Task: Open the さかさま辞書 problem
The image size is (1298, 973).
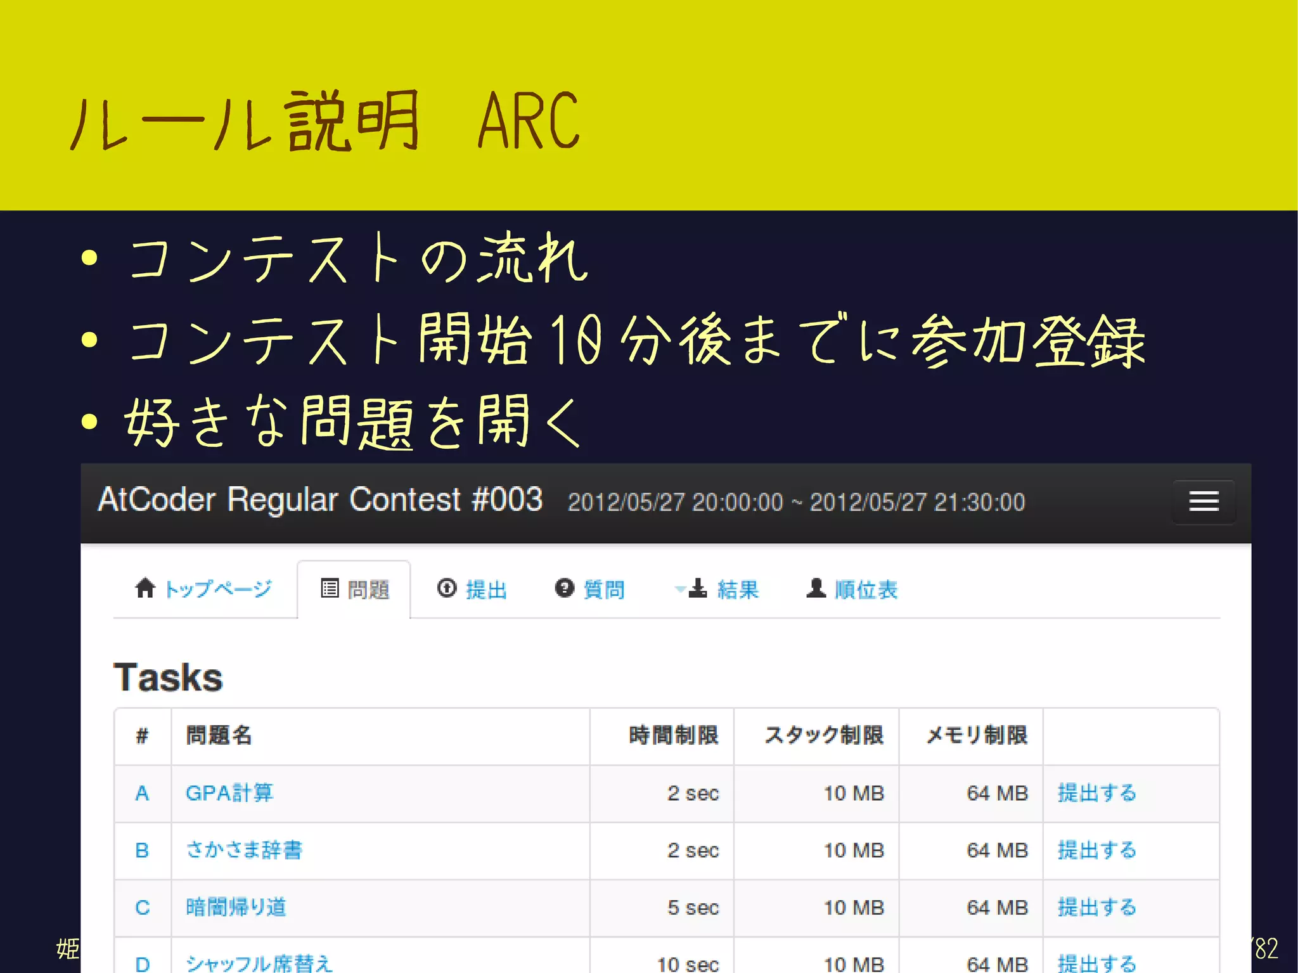Action: pos(244,850)
